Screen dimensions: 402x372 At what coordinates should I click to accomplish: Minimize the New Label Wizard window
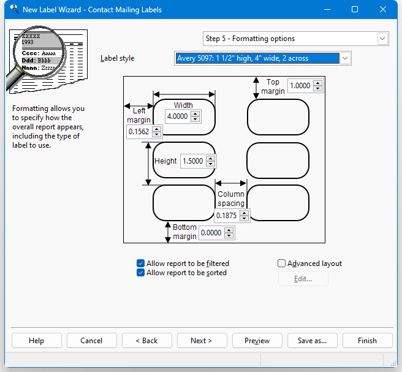click(x=327, y=9)
